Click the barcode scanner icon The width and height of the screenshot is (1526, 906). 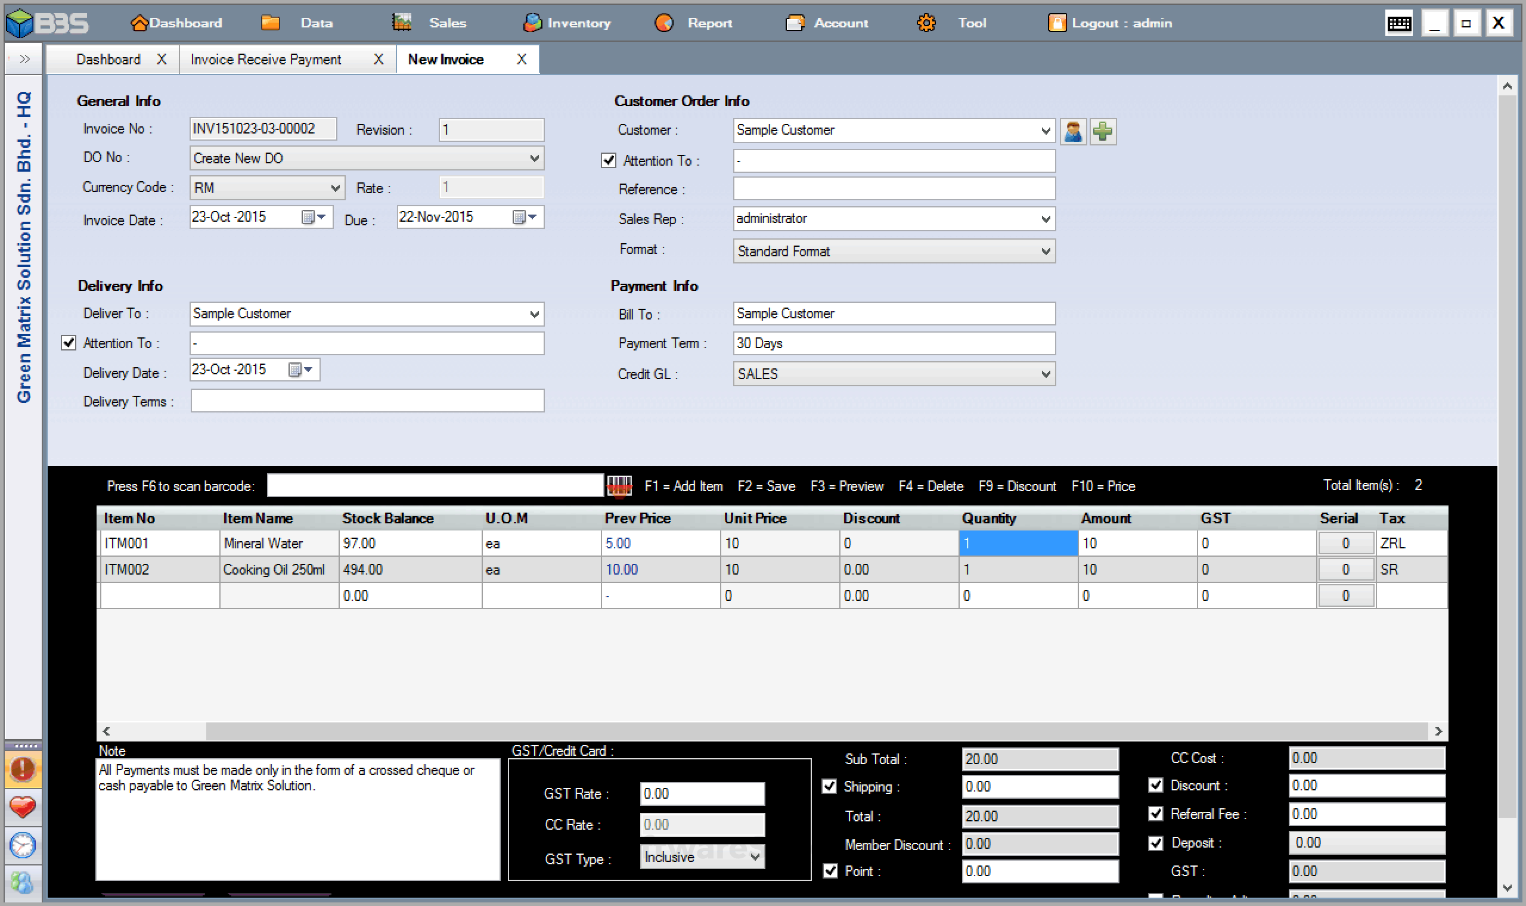[x=618, y=486]
